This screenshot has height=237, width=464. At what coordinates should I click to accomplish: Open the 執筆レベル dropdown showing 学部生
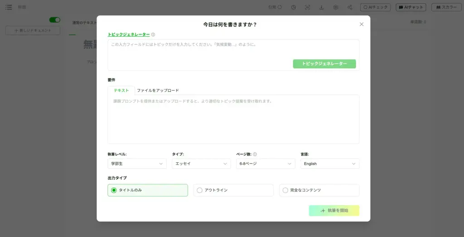(x=137, y=163)
